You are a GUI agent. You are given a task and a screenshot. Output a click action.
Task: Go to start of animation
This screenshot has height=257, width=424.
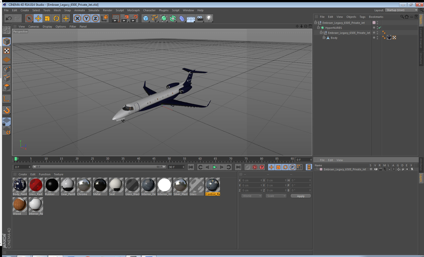coord(191,167)
